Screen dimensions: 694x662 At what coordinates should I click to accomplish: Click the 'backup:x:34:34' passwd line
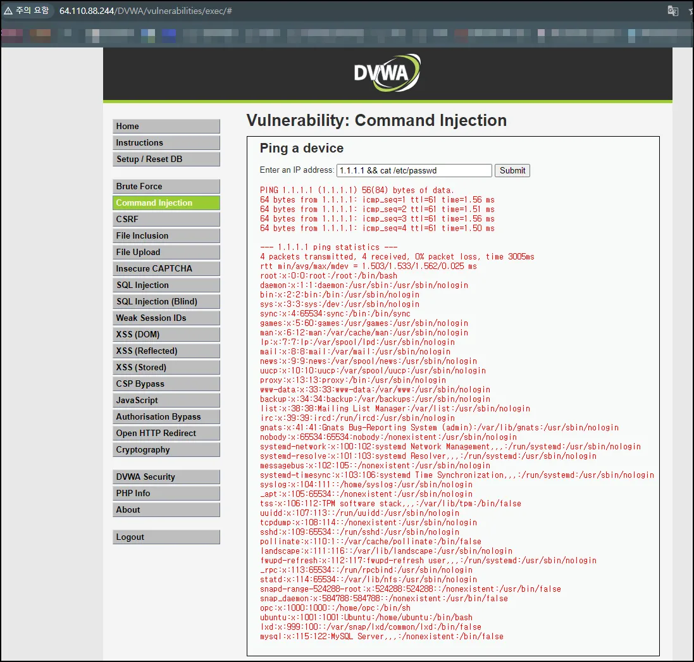pos(375,399)
